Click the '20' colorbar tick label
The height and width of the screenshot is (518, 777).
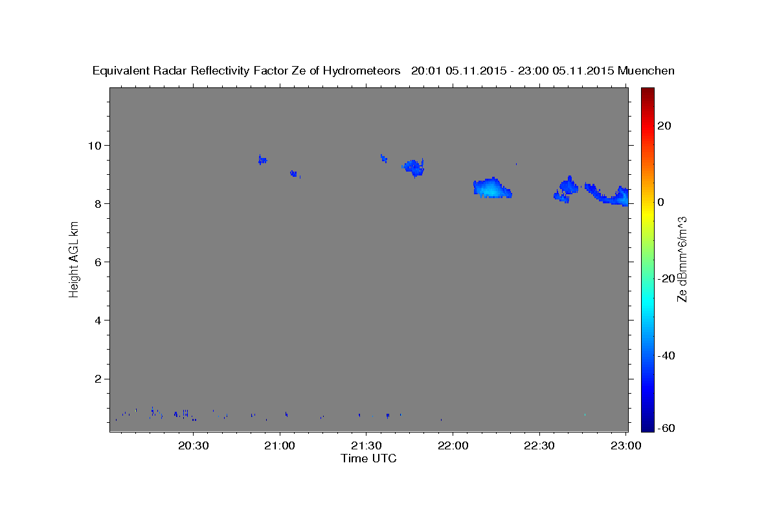663,126
